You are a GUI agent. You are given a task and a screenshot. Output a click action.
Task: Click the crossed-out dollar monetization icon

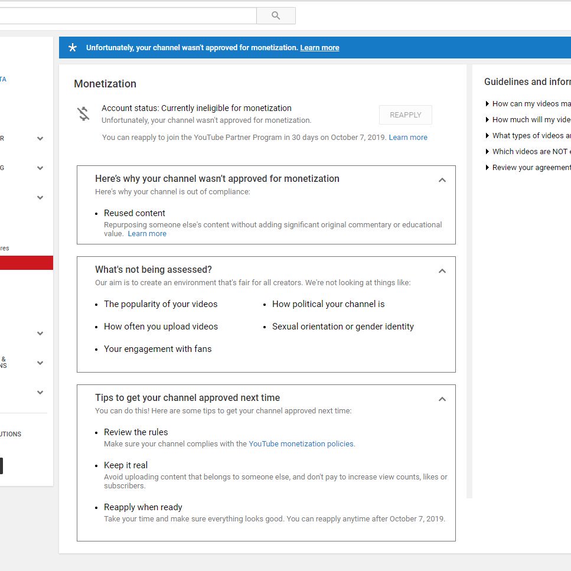84,113
